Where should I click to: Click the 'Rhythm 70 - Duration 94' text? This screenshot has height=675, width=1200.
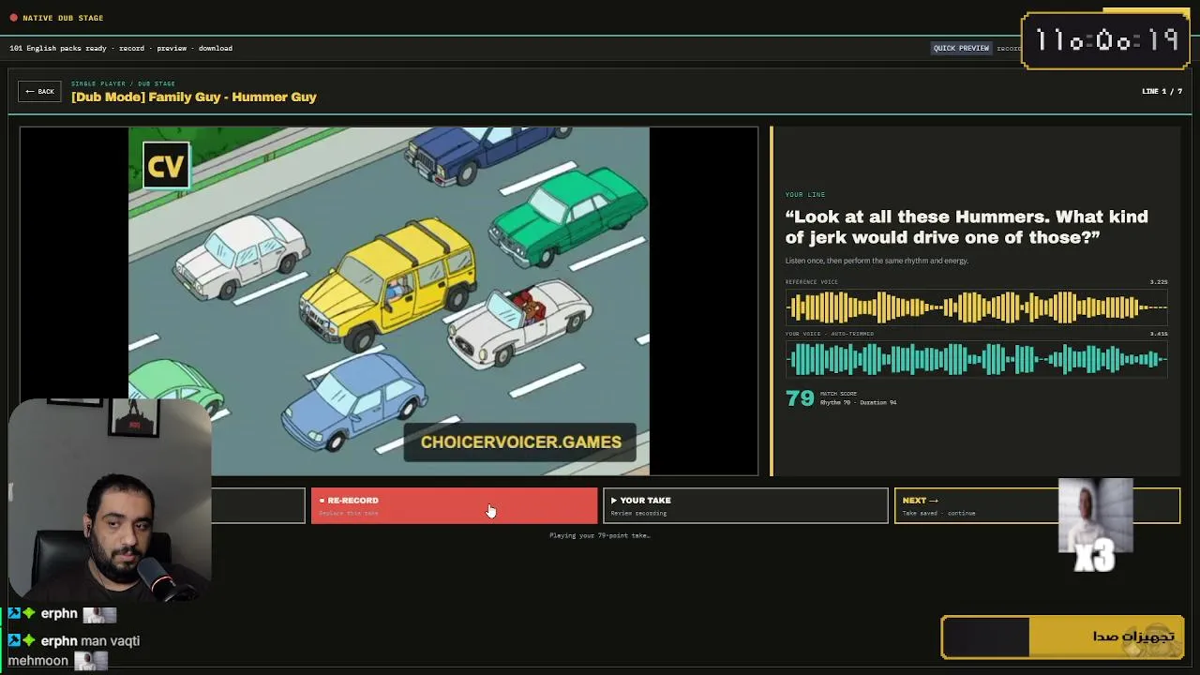pyautogui.click(x=858, y=403)
